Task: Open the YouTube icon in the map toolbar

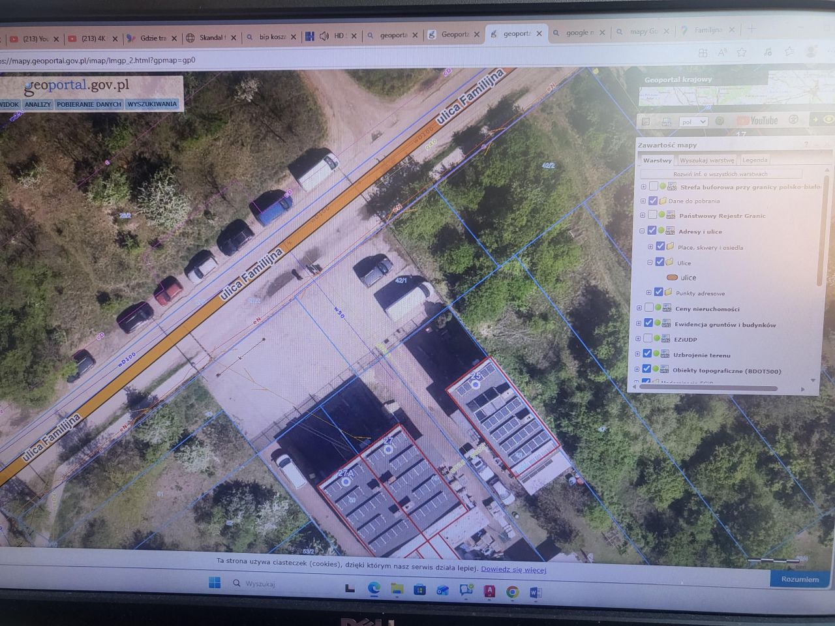Action: pyautogui.click(x=757, y=121)
